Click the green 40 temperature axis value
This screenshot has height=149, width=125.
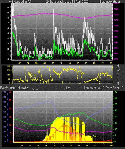click(116, 92)
